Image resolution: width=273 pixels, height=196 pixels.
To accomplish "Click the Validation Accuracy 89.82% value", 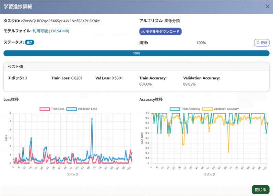I will [x=189, y=84].
